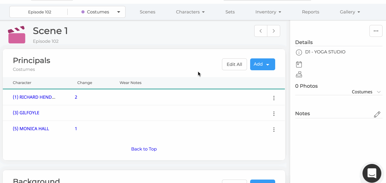Open the options menu for the Monica Hall row
Image resolution: width=386 pixels, height=183 pixels.
(x=274, y=130)
